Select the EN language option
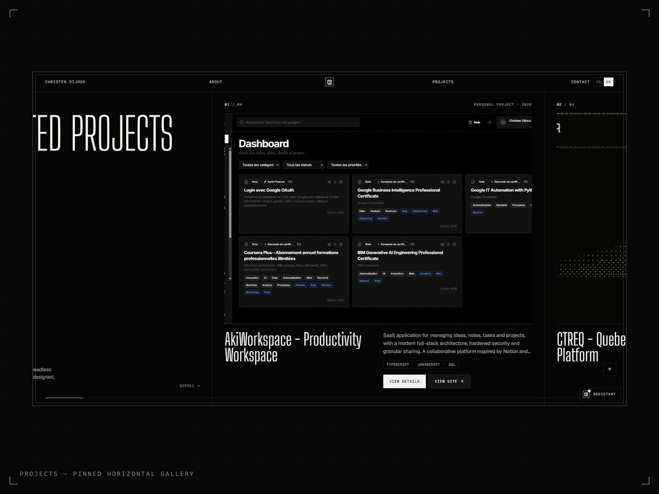 pos(608,82)
